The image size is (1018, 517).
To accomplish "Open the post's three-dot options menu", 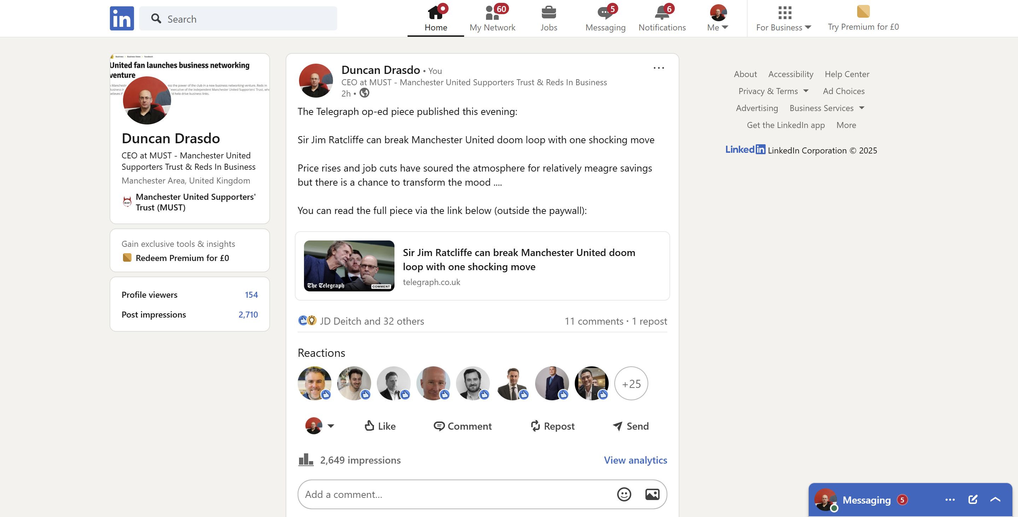I will point(659,68).
